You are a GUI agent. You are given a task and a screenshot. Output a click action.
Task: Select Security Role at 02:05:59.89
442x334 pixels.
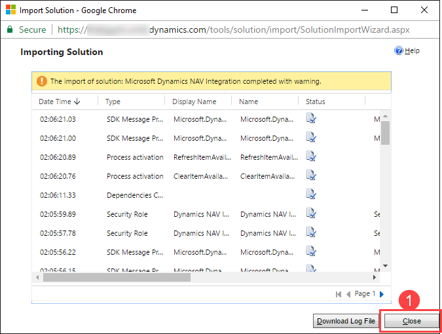[x=127, y=214]
